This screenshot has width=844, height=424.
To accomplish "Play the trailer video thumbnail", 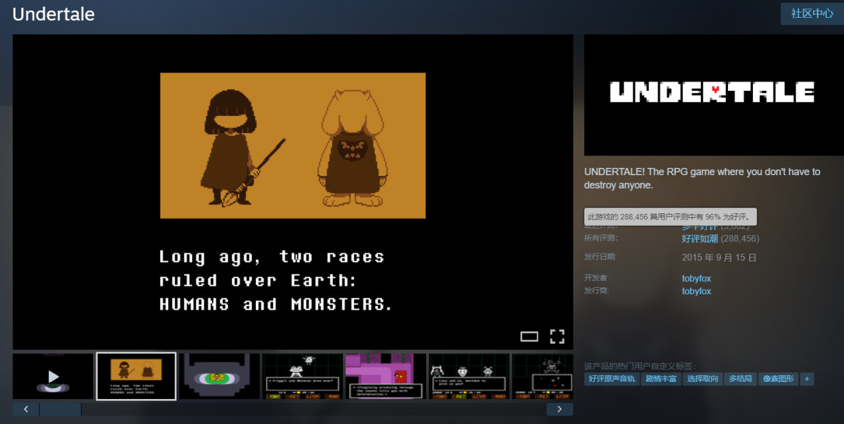I will [x=53, y=377].
